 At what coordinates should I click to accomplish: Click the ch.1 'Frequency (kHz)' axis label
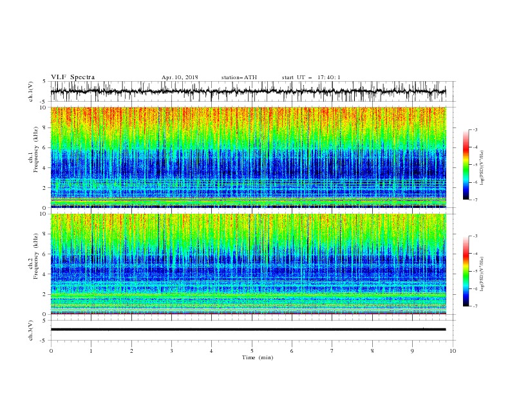[x=35, y=149]
